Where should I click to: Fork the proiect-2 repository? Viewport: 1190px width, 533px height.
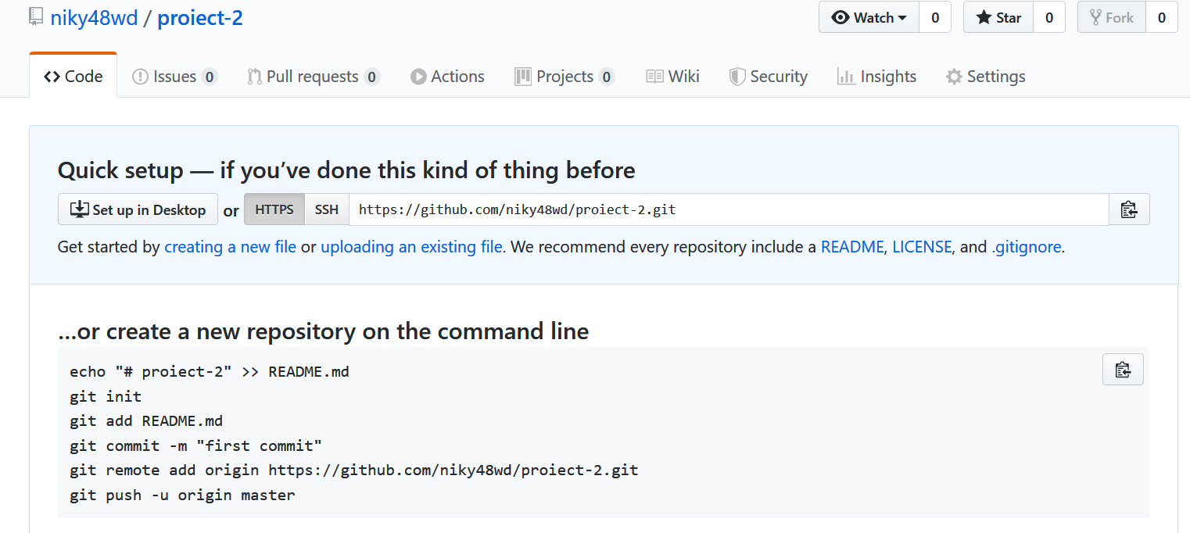pyautogui.click(x=1111, y=16)
